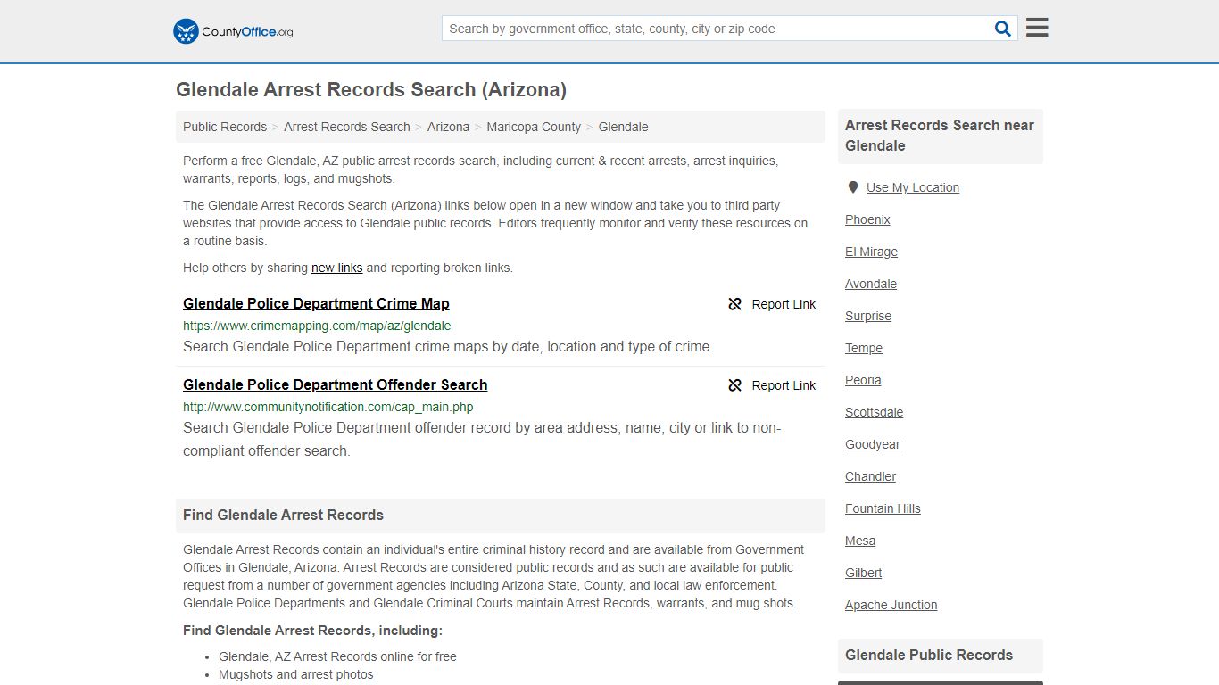
Task: Open Arrest Records Search breadcrumb
Action: 347,127
